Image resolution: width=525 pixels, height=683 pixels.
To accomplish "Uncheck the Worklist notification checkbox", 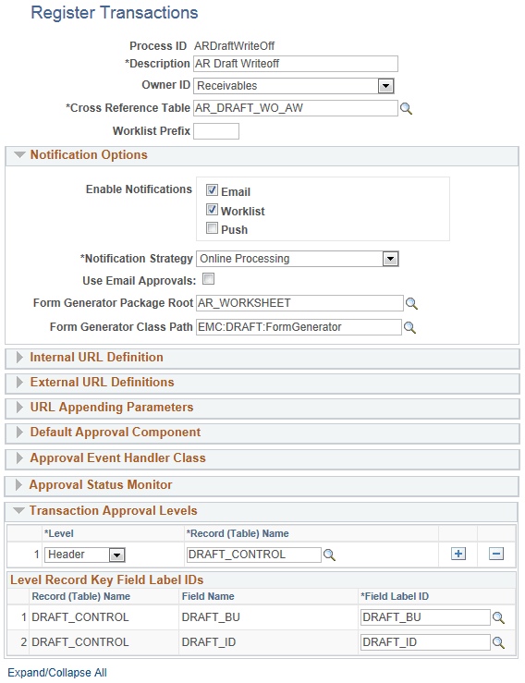I will click(212, 210).
